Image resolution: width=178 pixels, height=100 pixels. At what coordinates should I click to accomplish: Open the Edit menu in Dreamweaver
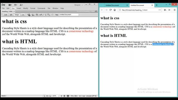click(x=8, y=8)
